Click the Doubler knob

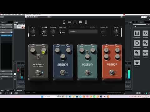(103, 31)
